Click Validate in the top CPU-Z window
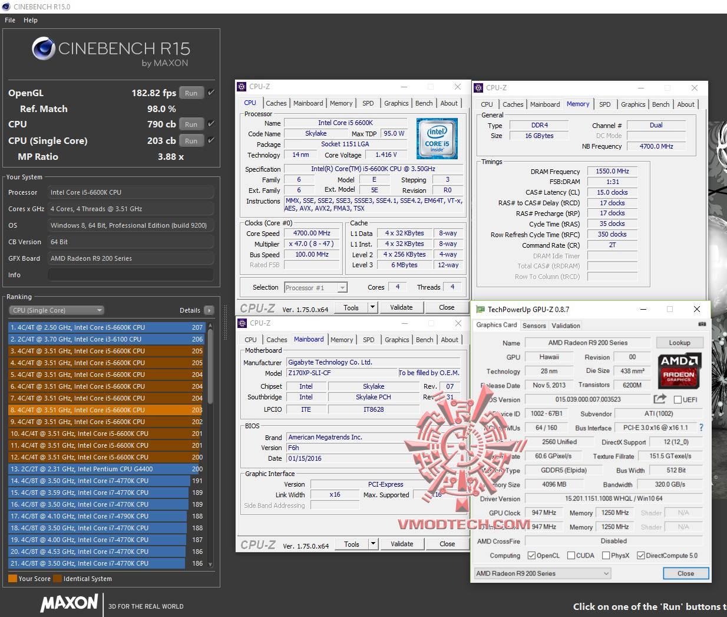The image size is (727, 617). click(x=401, y=307)
